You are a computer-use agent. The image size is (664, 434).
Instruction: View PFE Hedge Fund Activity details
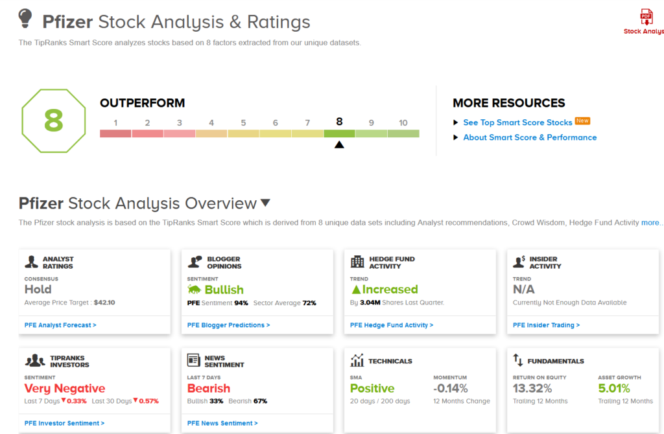[391, 325]
